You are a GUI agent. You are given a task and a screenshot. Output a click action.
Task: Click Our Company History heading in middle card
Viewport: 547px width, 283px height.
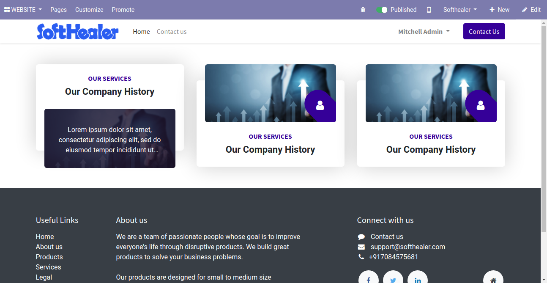tap(271, 150)
